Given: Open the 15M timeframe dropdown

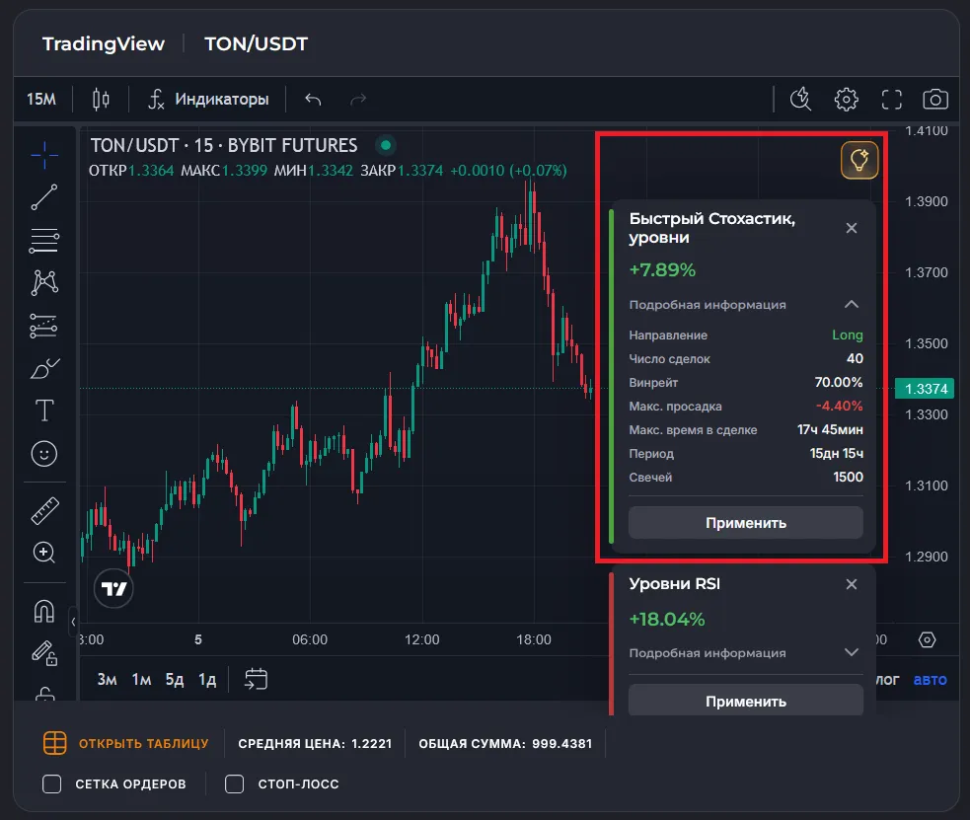Looking at the screenshot, I should [x=41, y=100].
